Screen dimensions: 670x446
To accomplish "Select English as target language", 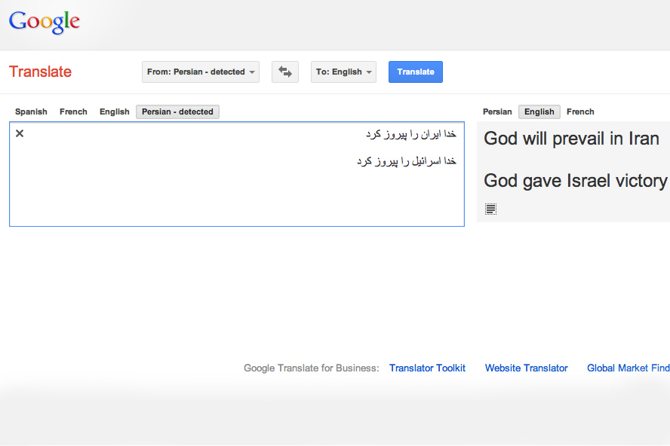I will coord(539,111).
